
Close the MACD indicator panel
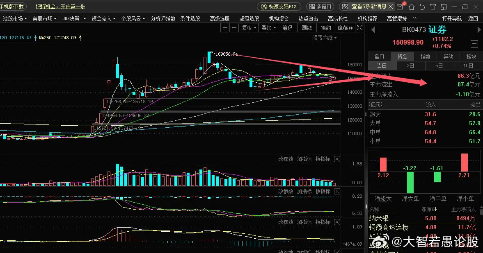pyautogui.click(x=337, y=222)
